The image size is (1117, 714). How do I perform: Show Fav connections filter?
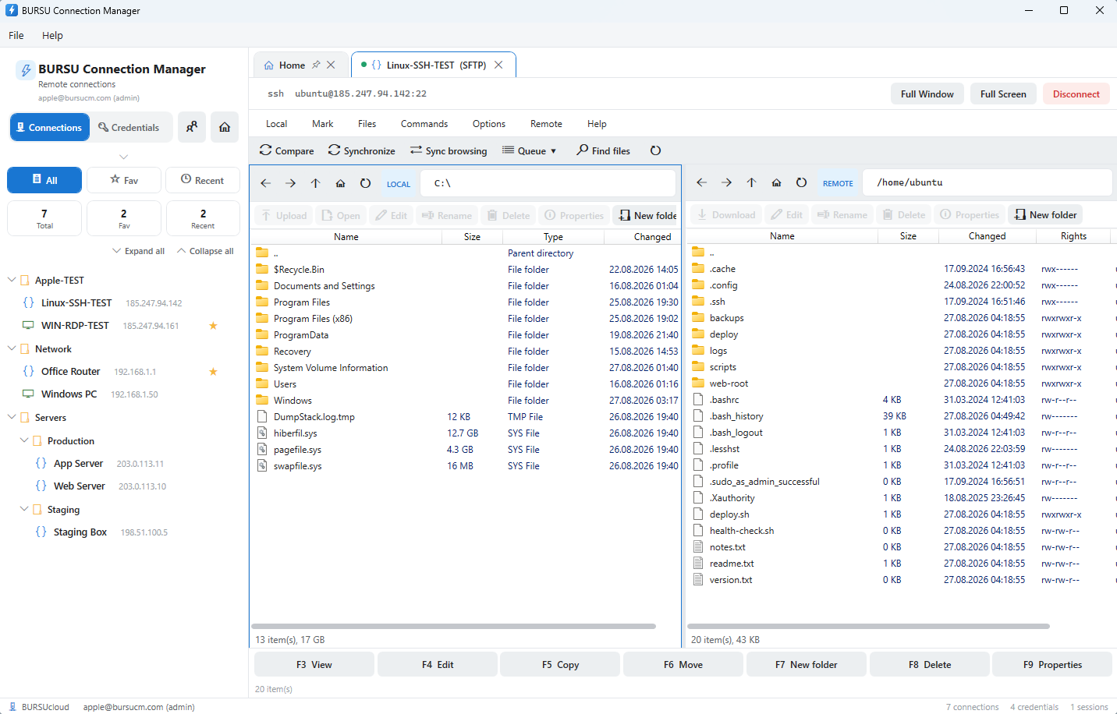coord(124,180)
